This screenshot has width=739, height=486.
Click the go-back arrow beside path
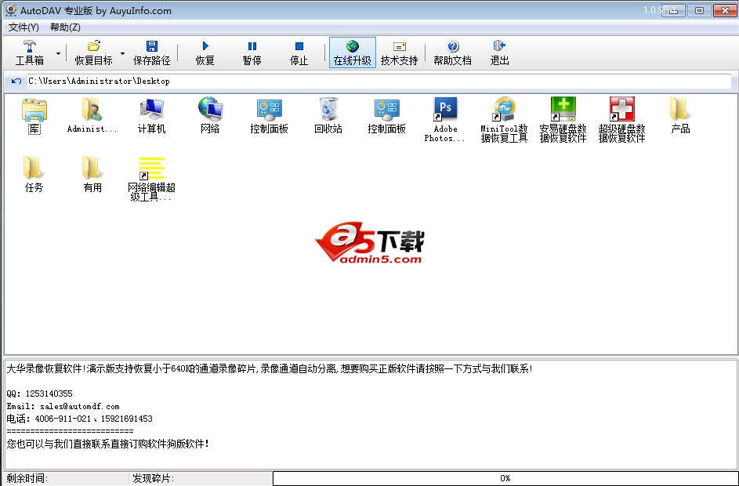point(16,81)
